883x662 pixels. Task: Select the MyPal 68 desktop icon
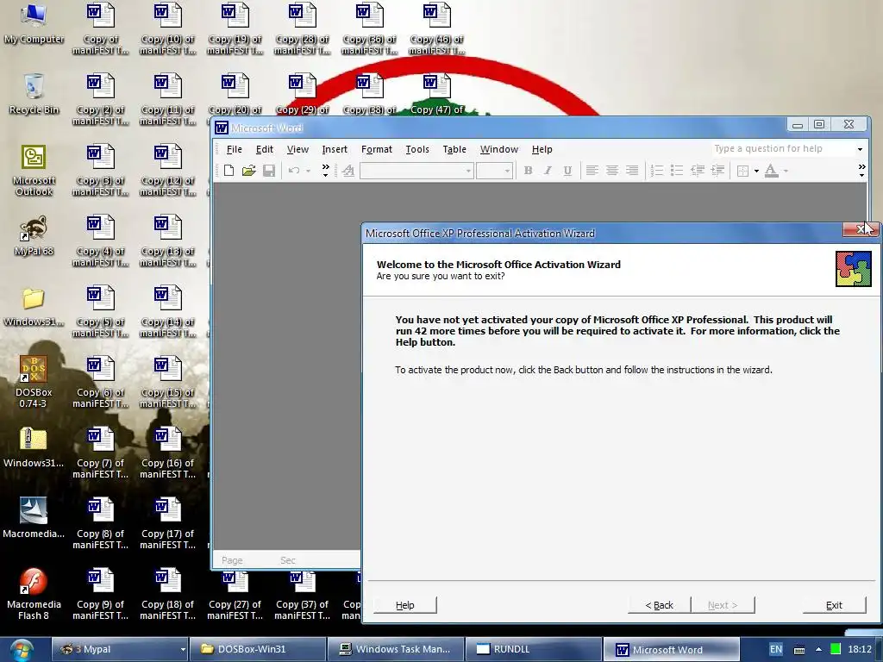tap(34, 235)
